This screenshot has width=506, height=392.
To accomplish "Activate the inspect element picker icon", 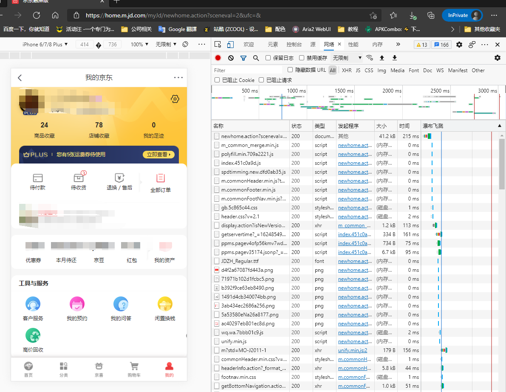I will (x=218, y=45).
